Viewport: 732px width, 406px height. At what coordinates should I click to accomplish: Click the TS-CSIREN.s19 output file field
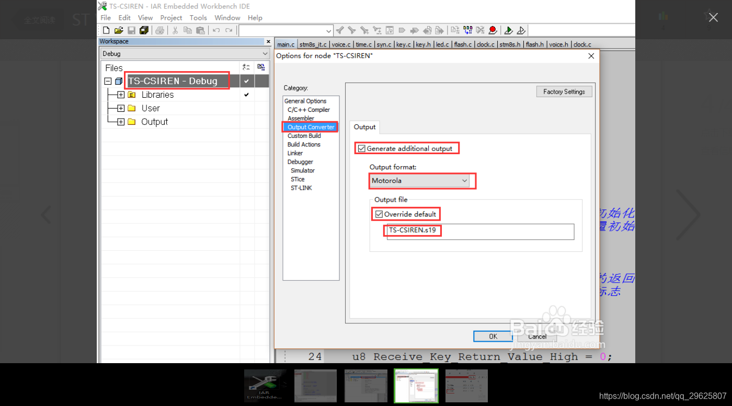[x=480, y=231]
